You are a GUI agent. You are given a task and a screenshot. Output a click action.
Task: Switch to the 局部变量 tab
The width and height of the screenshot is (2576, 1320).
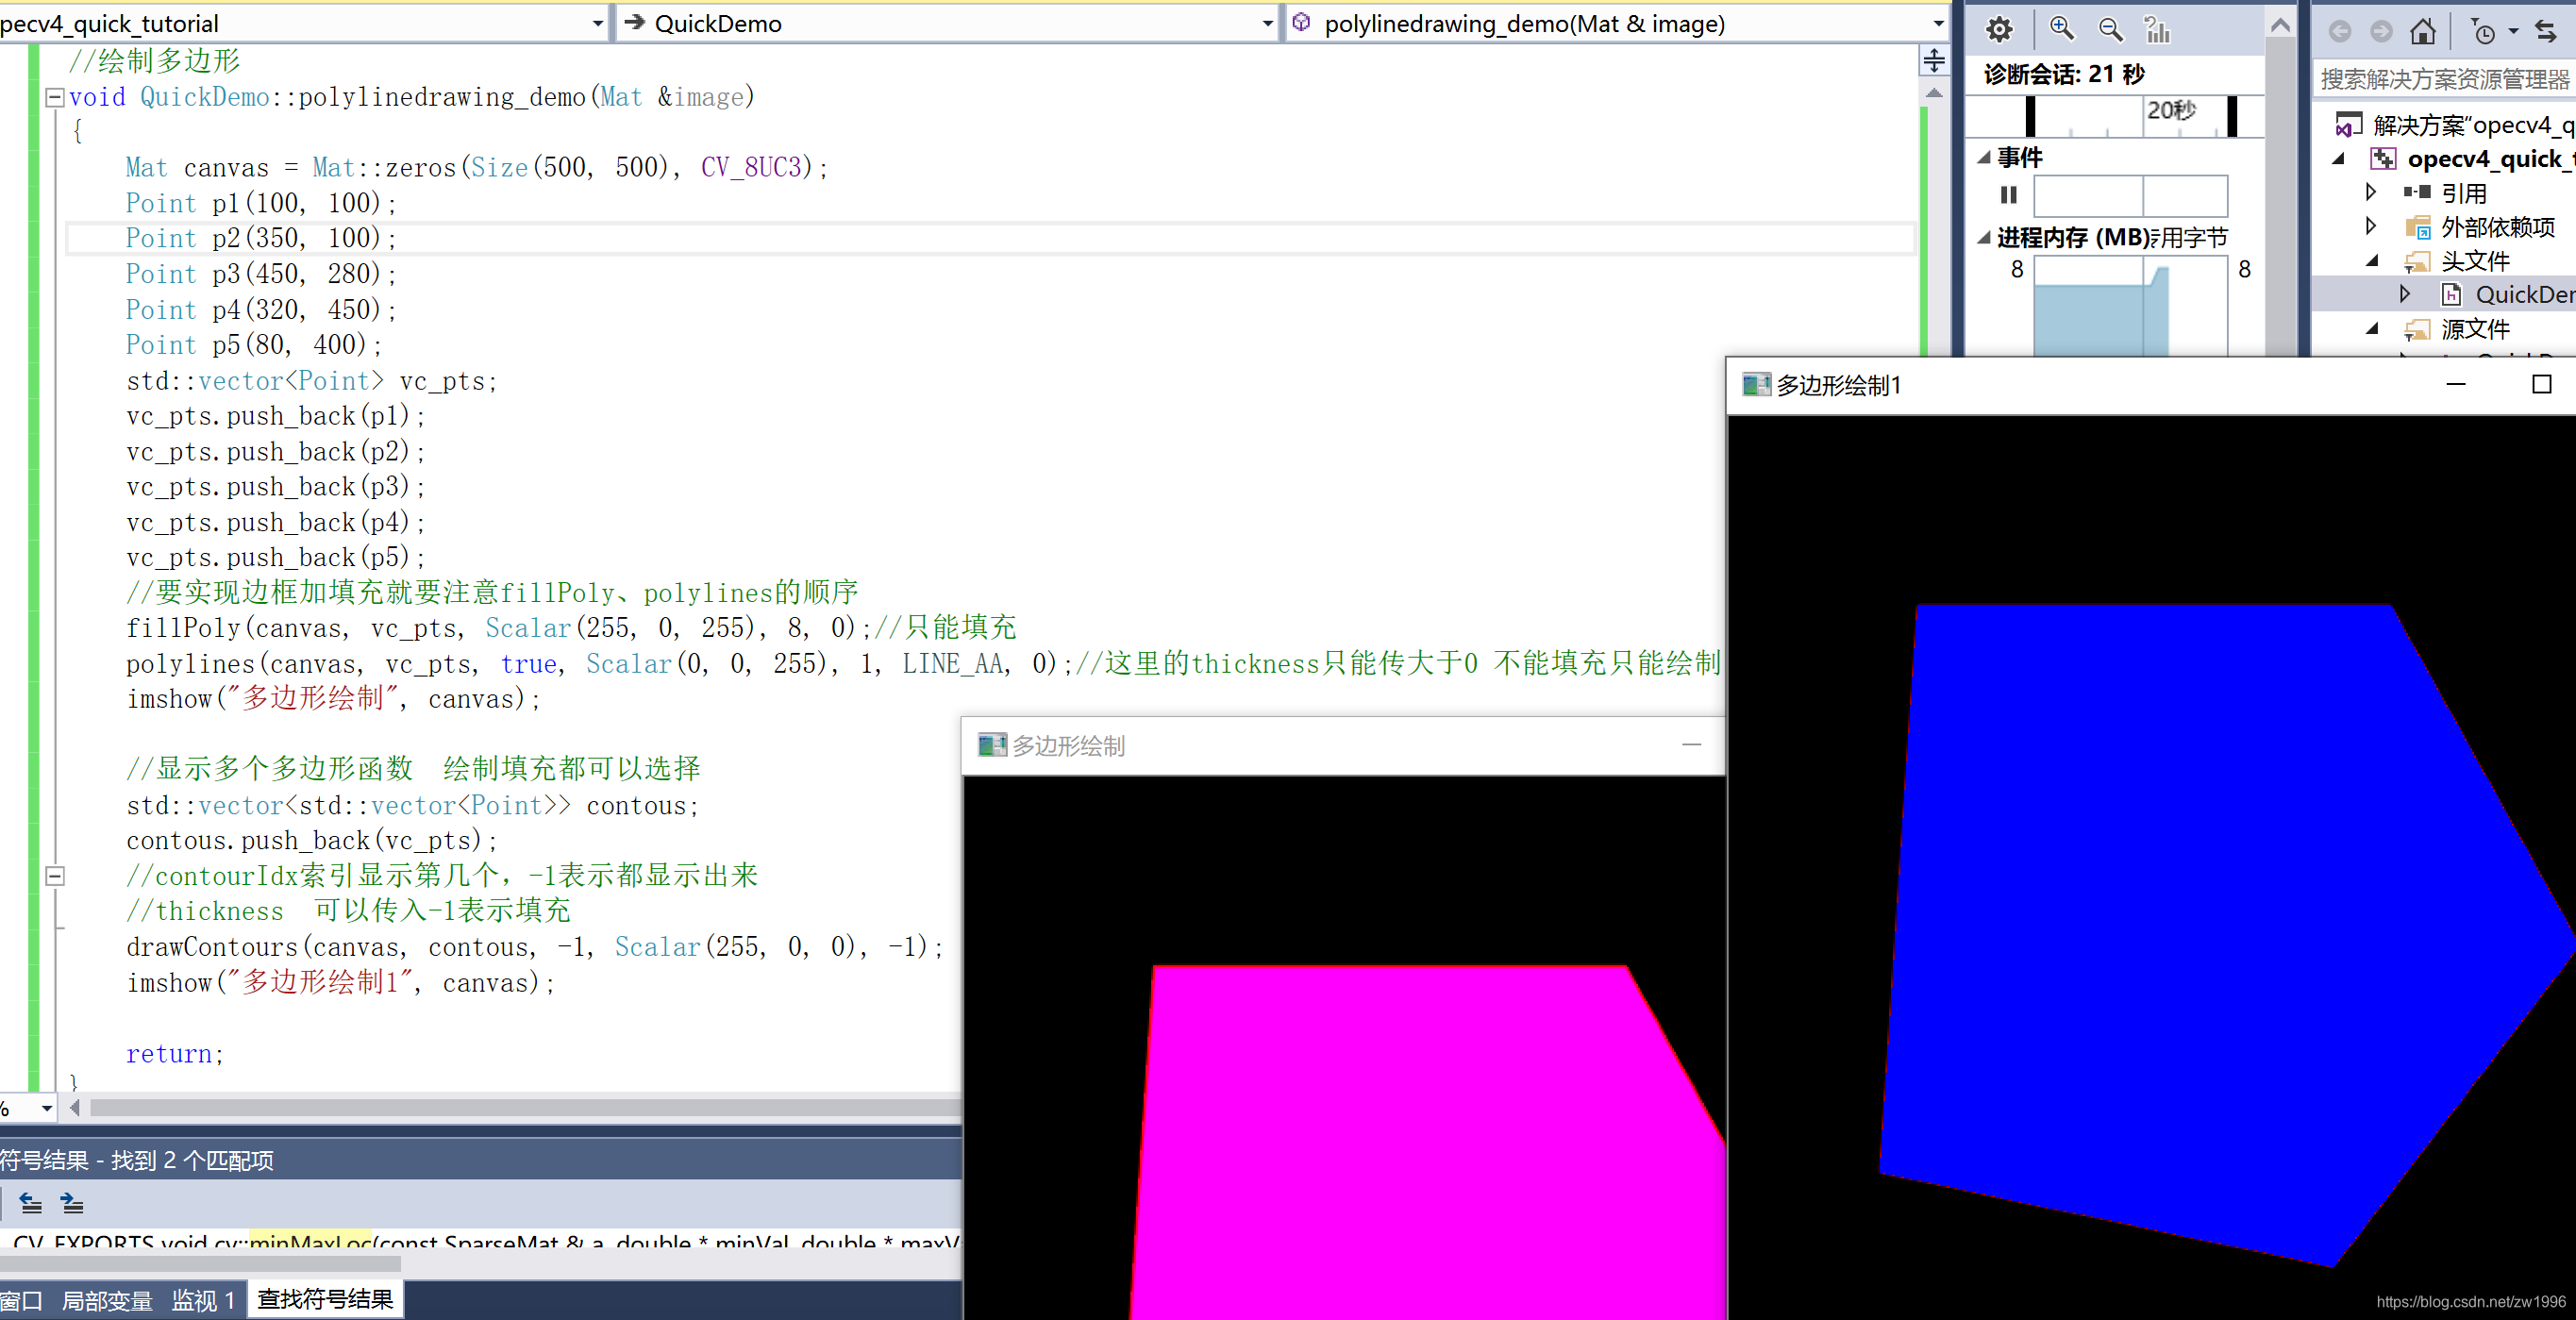(107, 1300)
